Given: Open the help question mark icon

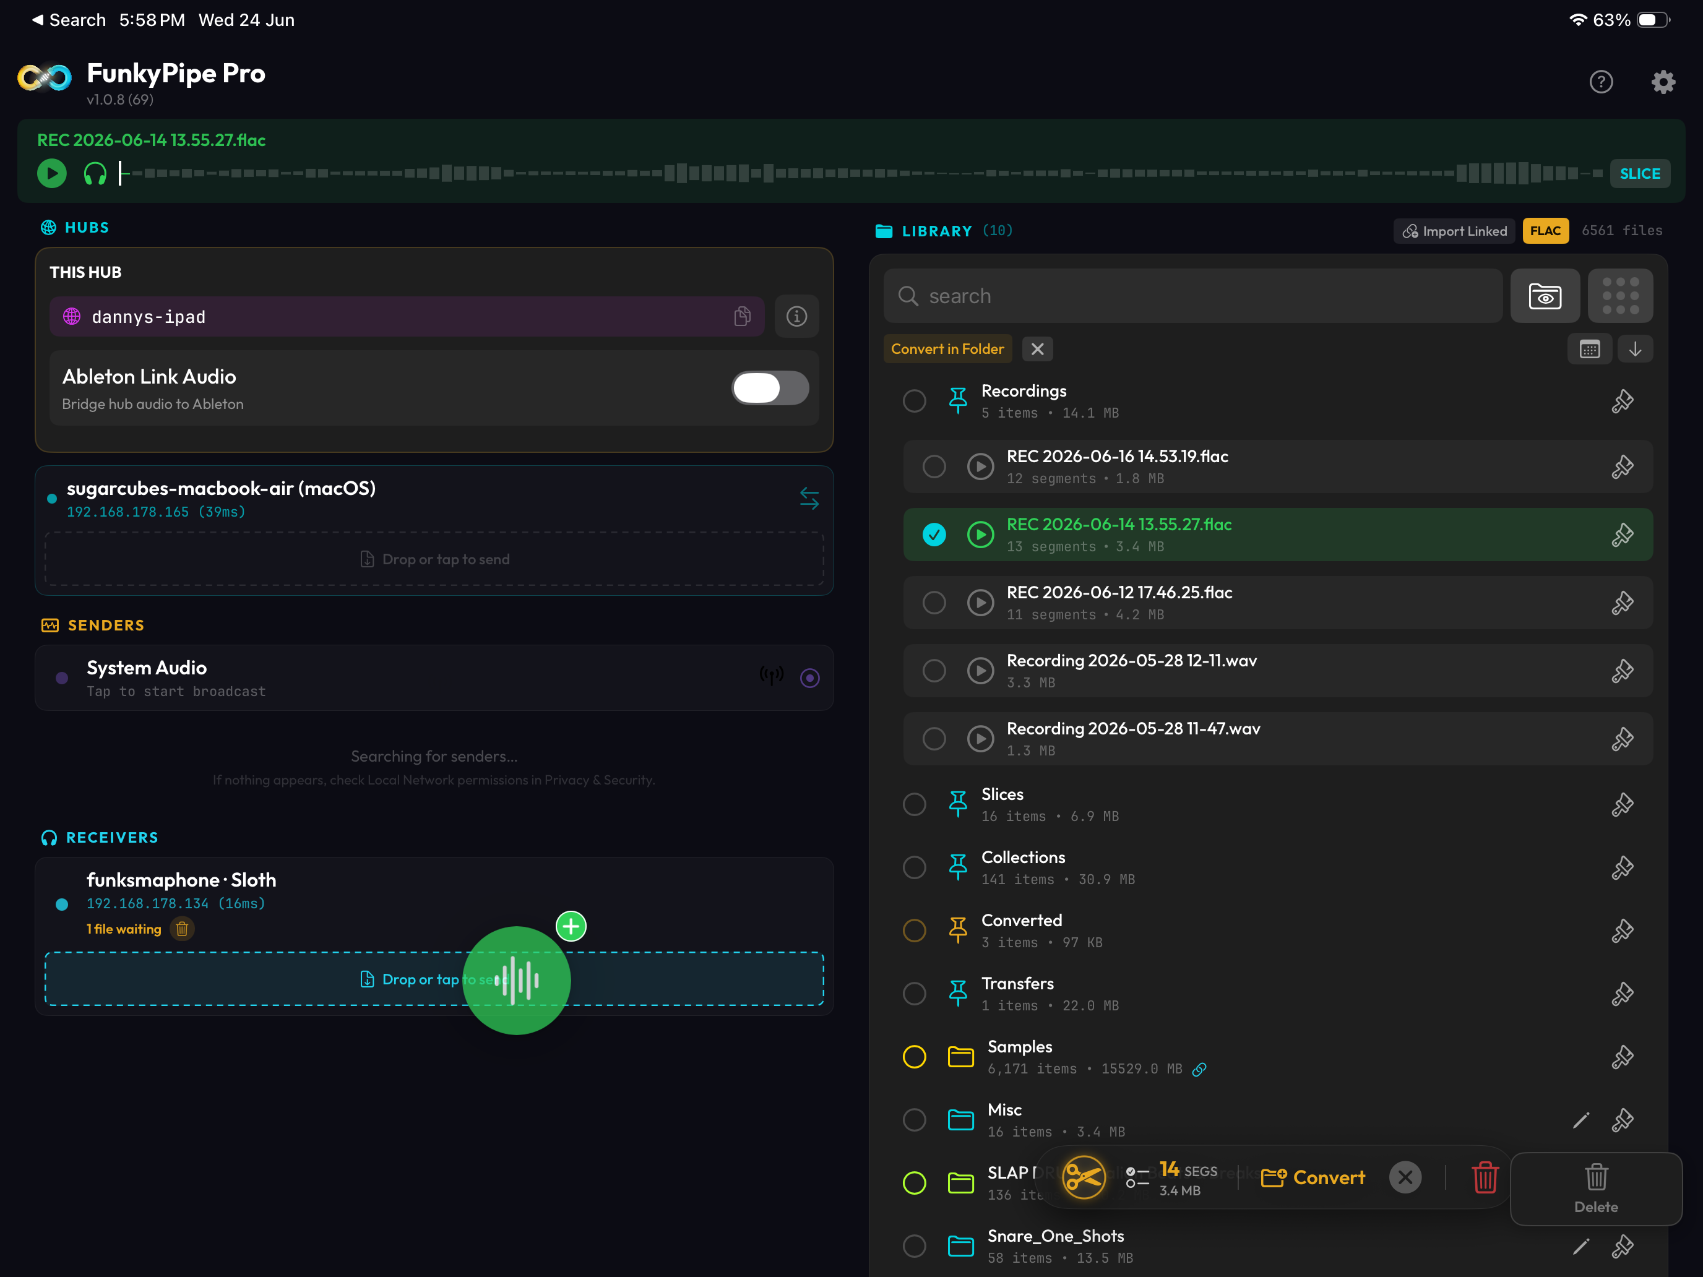Looking at the screenshot, I should (1601, 82).
